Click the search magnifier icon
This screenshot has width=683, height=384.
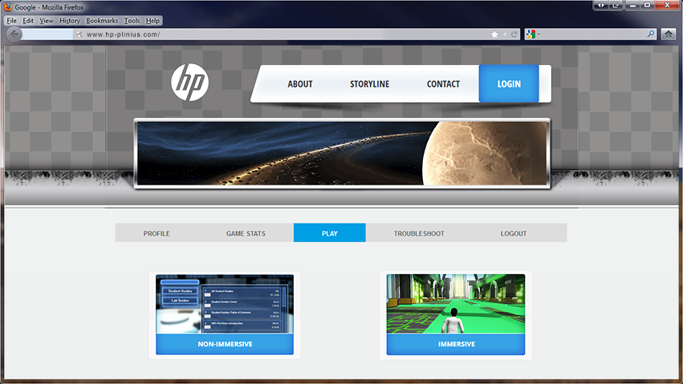click(x=651, y=34)
